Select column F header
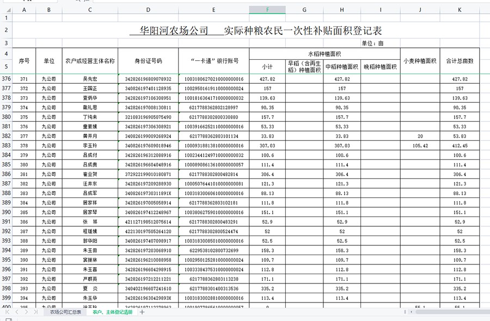Viewport: 490px width, 321px height. tap(267, 10)
